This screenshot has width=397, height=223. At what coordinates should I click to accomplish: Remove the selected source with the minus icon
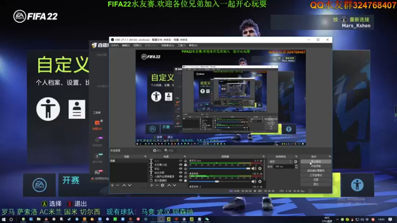pyautogui.click(x=157, y=185)
